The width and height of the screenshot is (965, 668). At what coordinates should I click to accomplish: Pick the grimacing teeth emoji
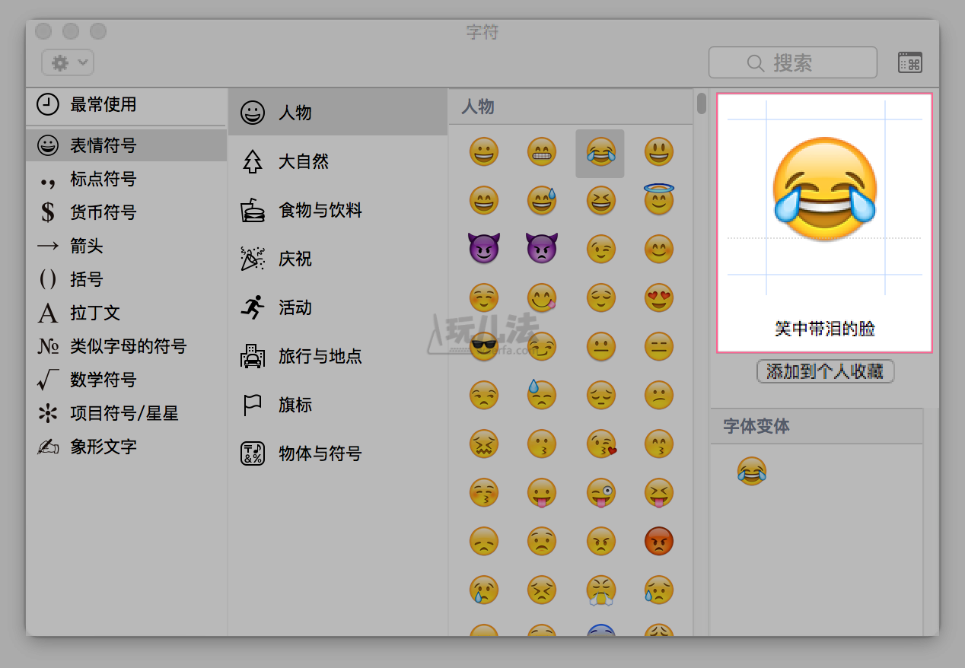click(542, 152)
